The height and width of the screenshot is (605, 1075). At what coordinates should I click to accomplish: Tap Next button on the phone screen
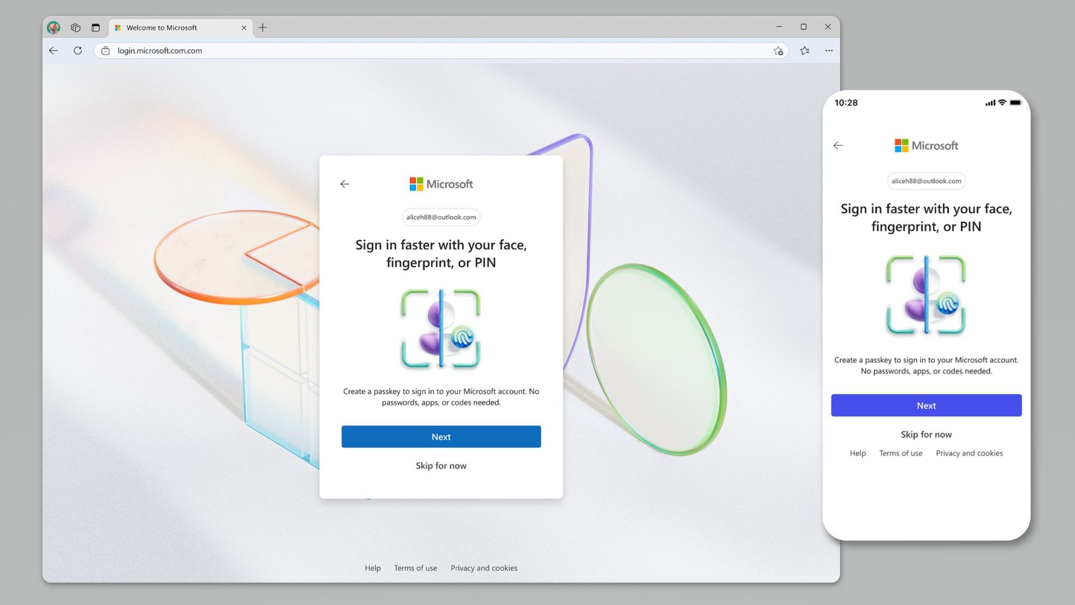(926, 405)
